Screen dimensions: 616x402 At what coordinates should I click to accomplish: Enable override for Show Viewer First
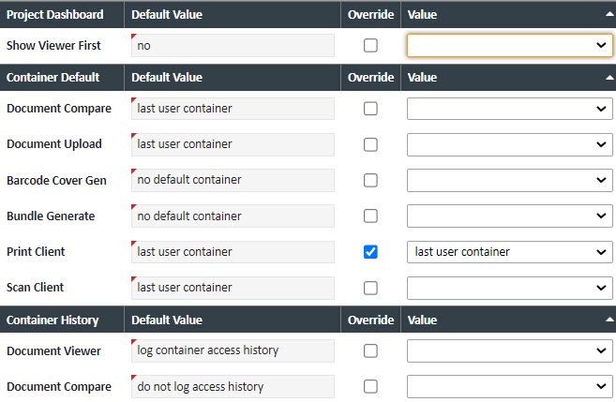coord(370,45)
